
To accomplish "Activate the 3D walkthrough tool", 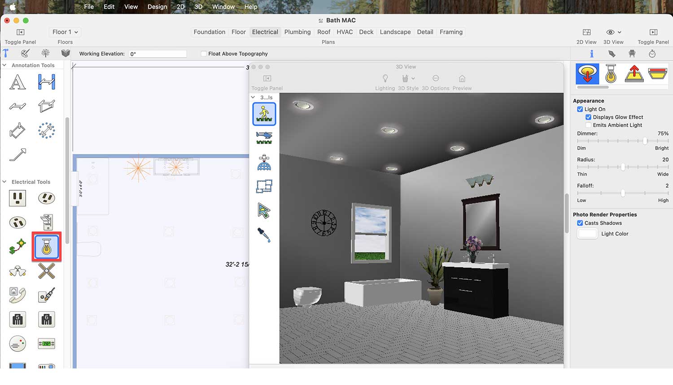I will (264, 114).
